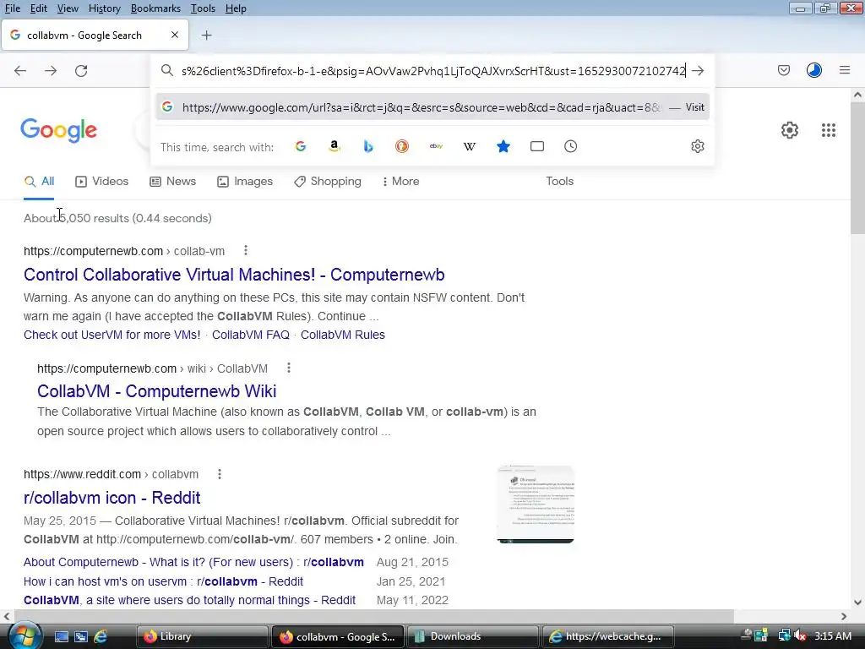865x649 pixels.
Task: Save page to Pocket icon
Action: click(784, 70)
